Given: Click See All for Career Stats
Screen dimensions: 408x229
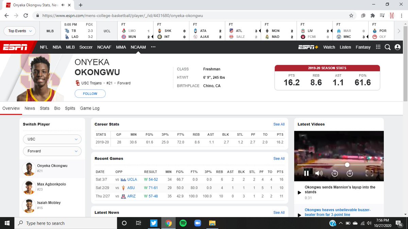Looking at the screenshot, I should 279,124.
